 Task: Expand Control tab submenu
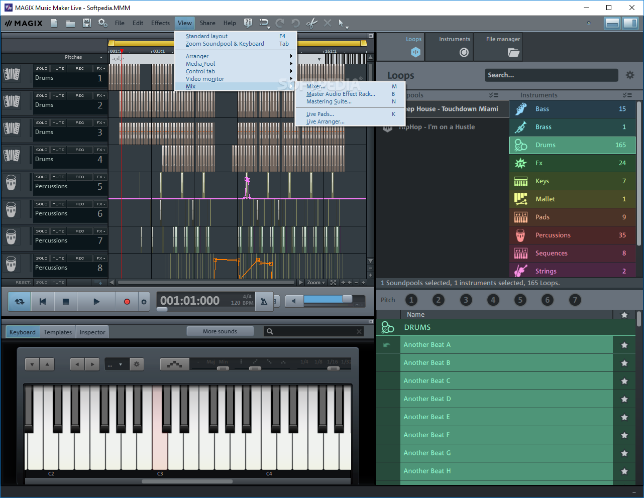[236, 71]
